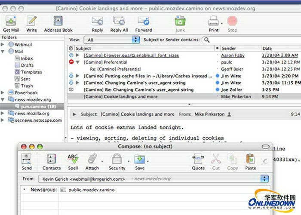This screenshot has width=301, height=215.
Task: Expand the Putting cache files thread
Action: 77,76
